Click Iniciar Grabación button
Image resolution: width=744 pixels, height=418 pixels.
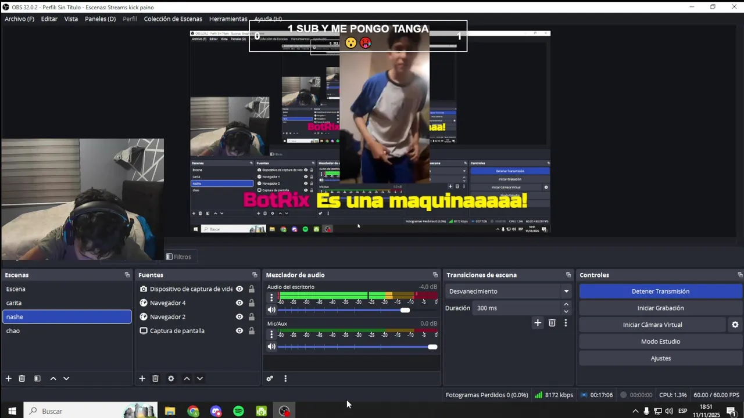(660, 308)
